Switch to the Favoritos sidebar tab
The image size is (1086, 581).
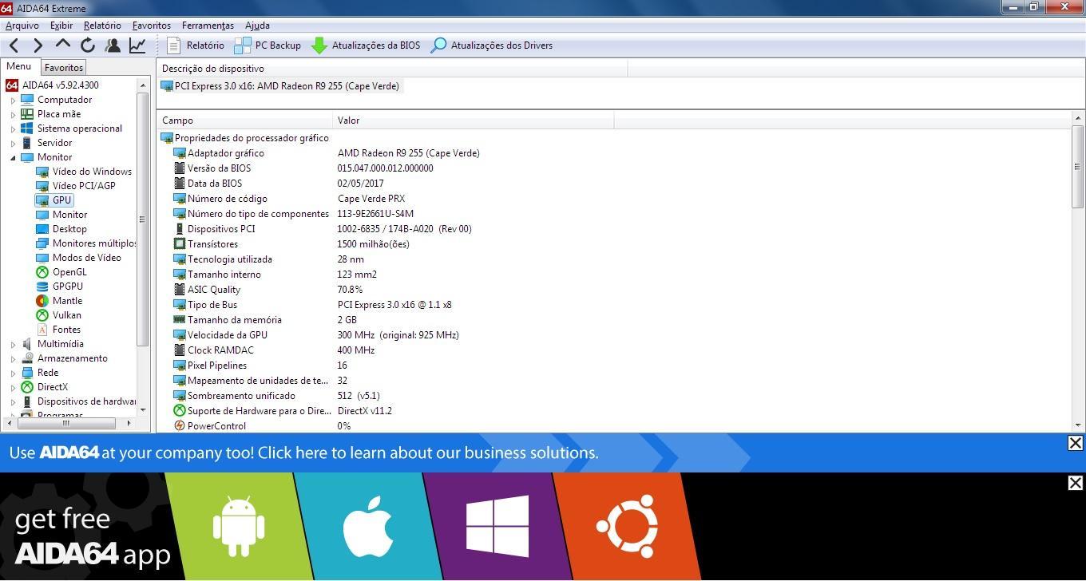[x=63, y=68]
